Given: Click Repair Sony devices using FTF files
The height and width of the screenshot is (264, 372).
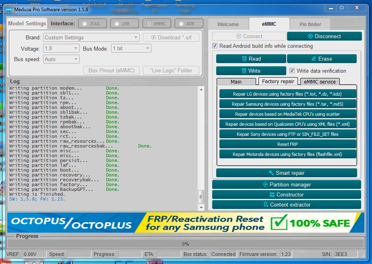Looking at the screenshot, I should coord(287,134).
